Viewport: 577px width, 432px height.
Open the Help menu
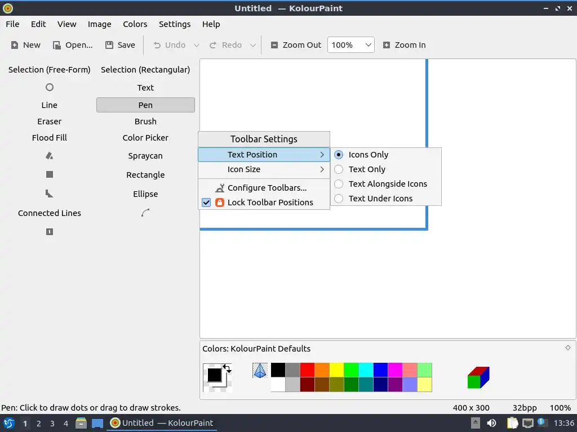pos(211,24)
